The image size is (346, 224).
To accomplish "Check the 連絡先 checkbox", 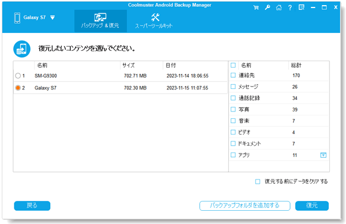I will 233,75.
